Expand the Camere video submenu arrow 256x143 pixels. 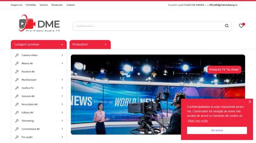[62, 55]
